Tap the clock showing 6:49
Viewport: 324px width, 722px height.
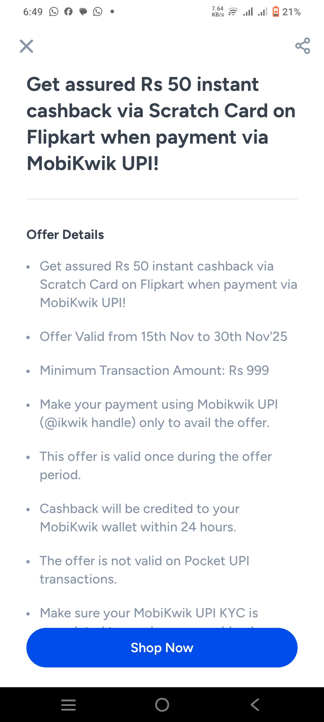point(32,12)
